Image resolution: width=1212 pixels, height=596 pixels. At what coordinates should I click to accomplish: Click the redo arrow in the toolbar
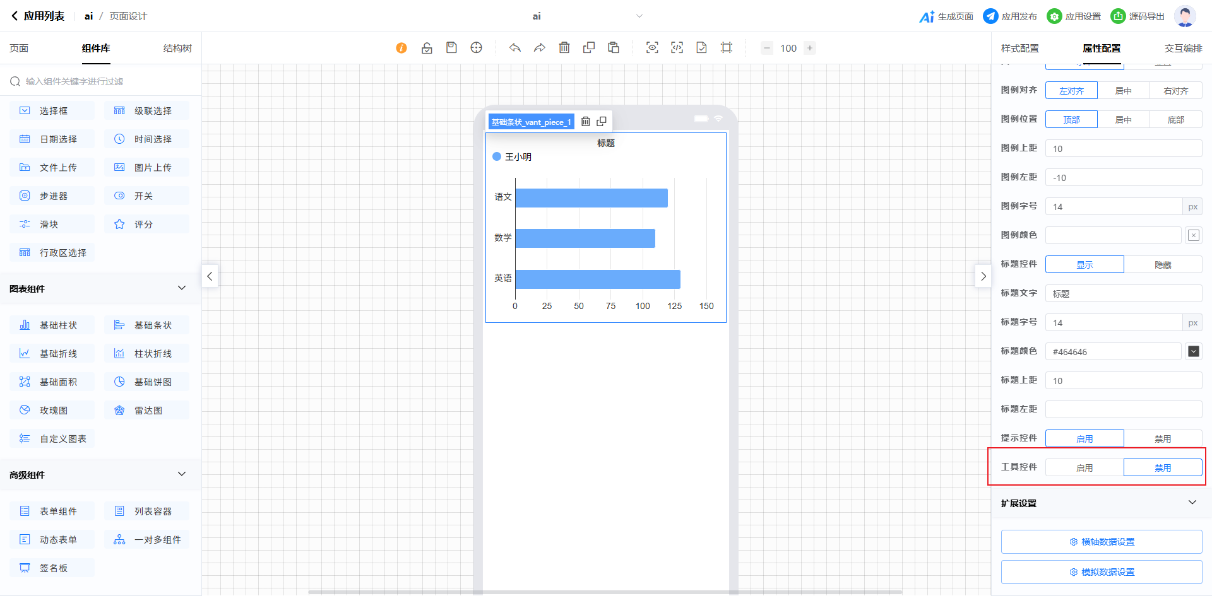point(540,48)
